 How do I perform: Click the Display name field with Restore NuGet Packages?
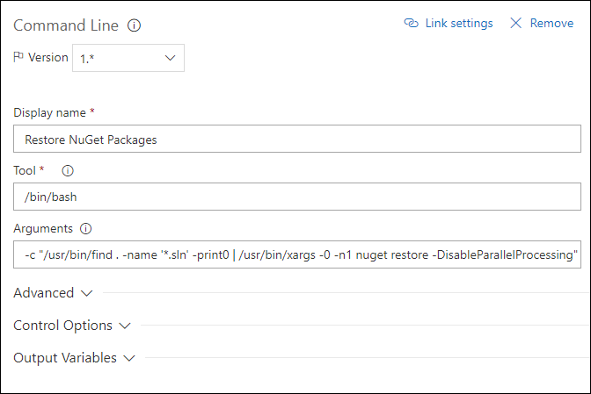pyautogui.click(x=297, y=139)
